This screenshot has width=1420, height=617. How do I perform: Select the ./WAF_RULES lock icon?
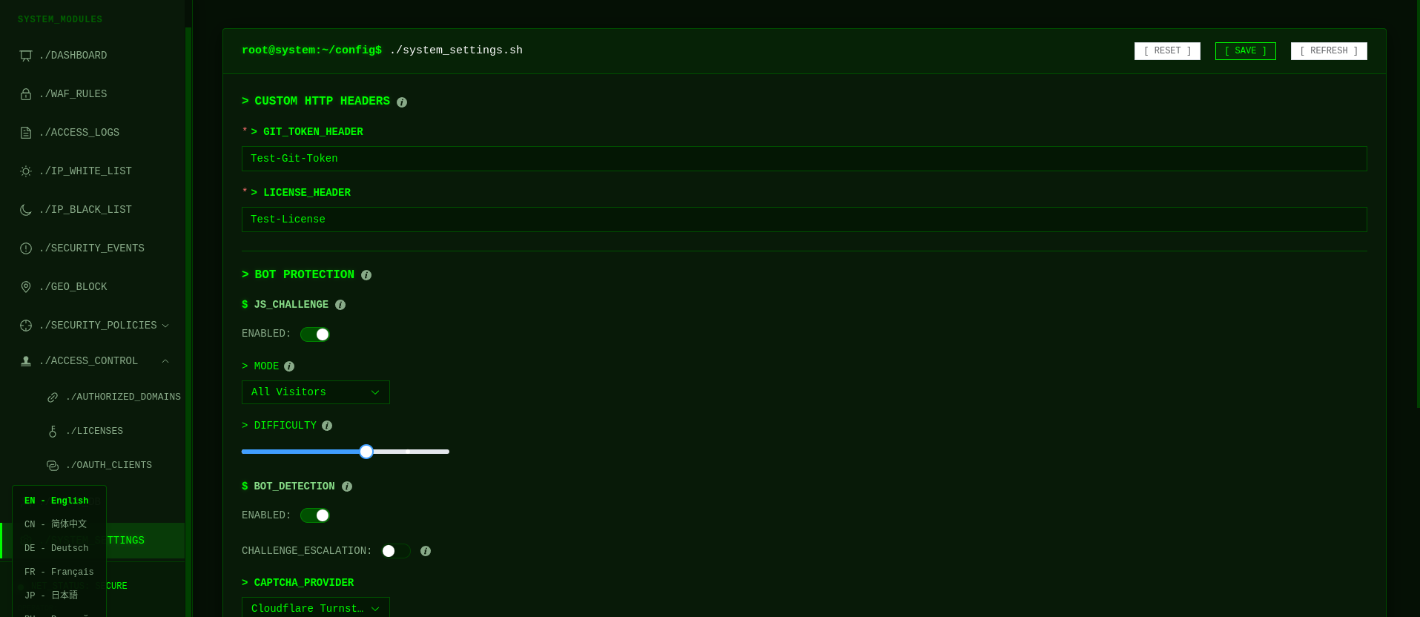click(x=26, y=93)
